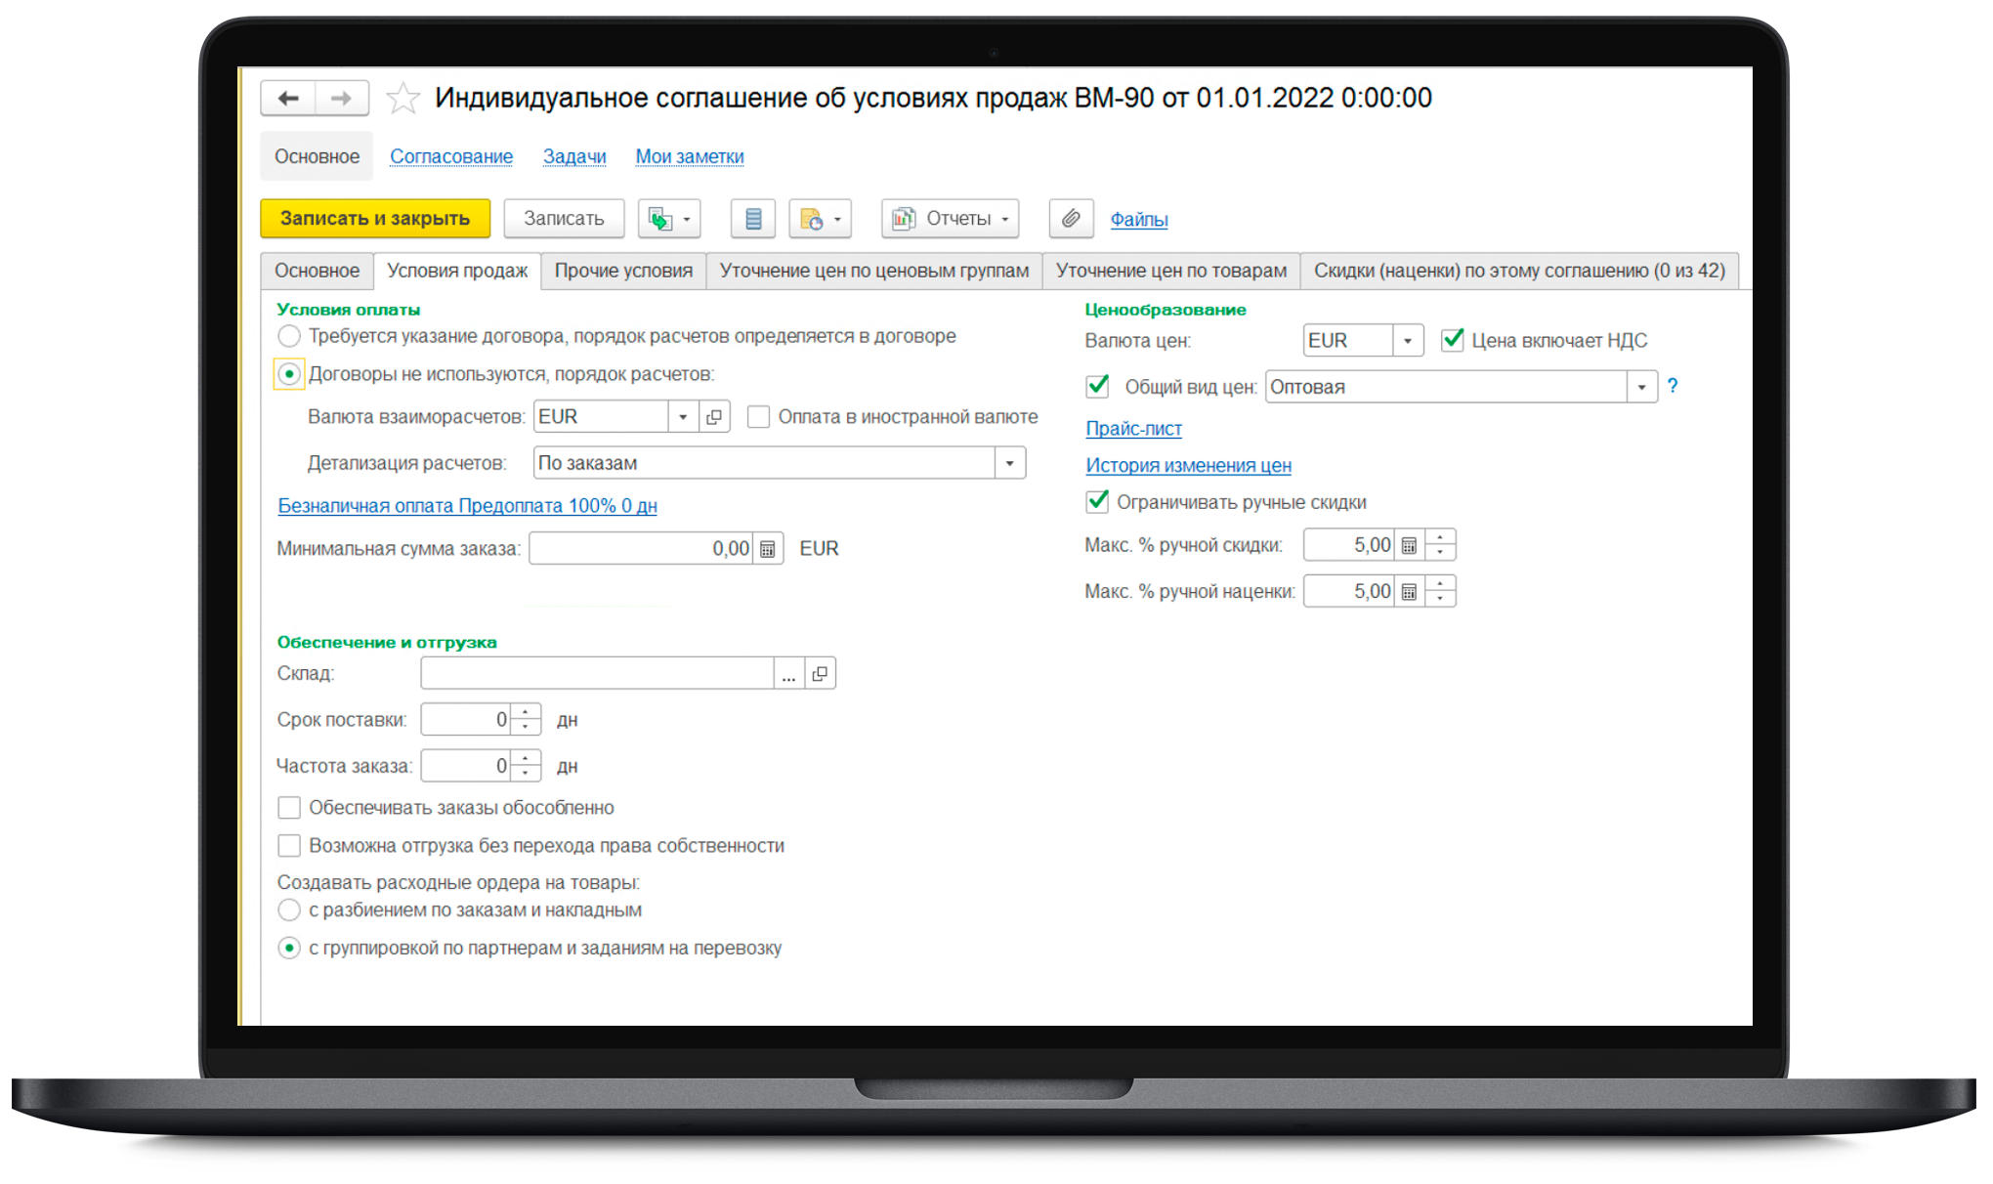
Task: Select 'Договоры не используются' radio option
Action: (289, 374)
